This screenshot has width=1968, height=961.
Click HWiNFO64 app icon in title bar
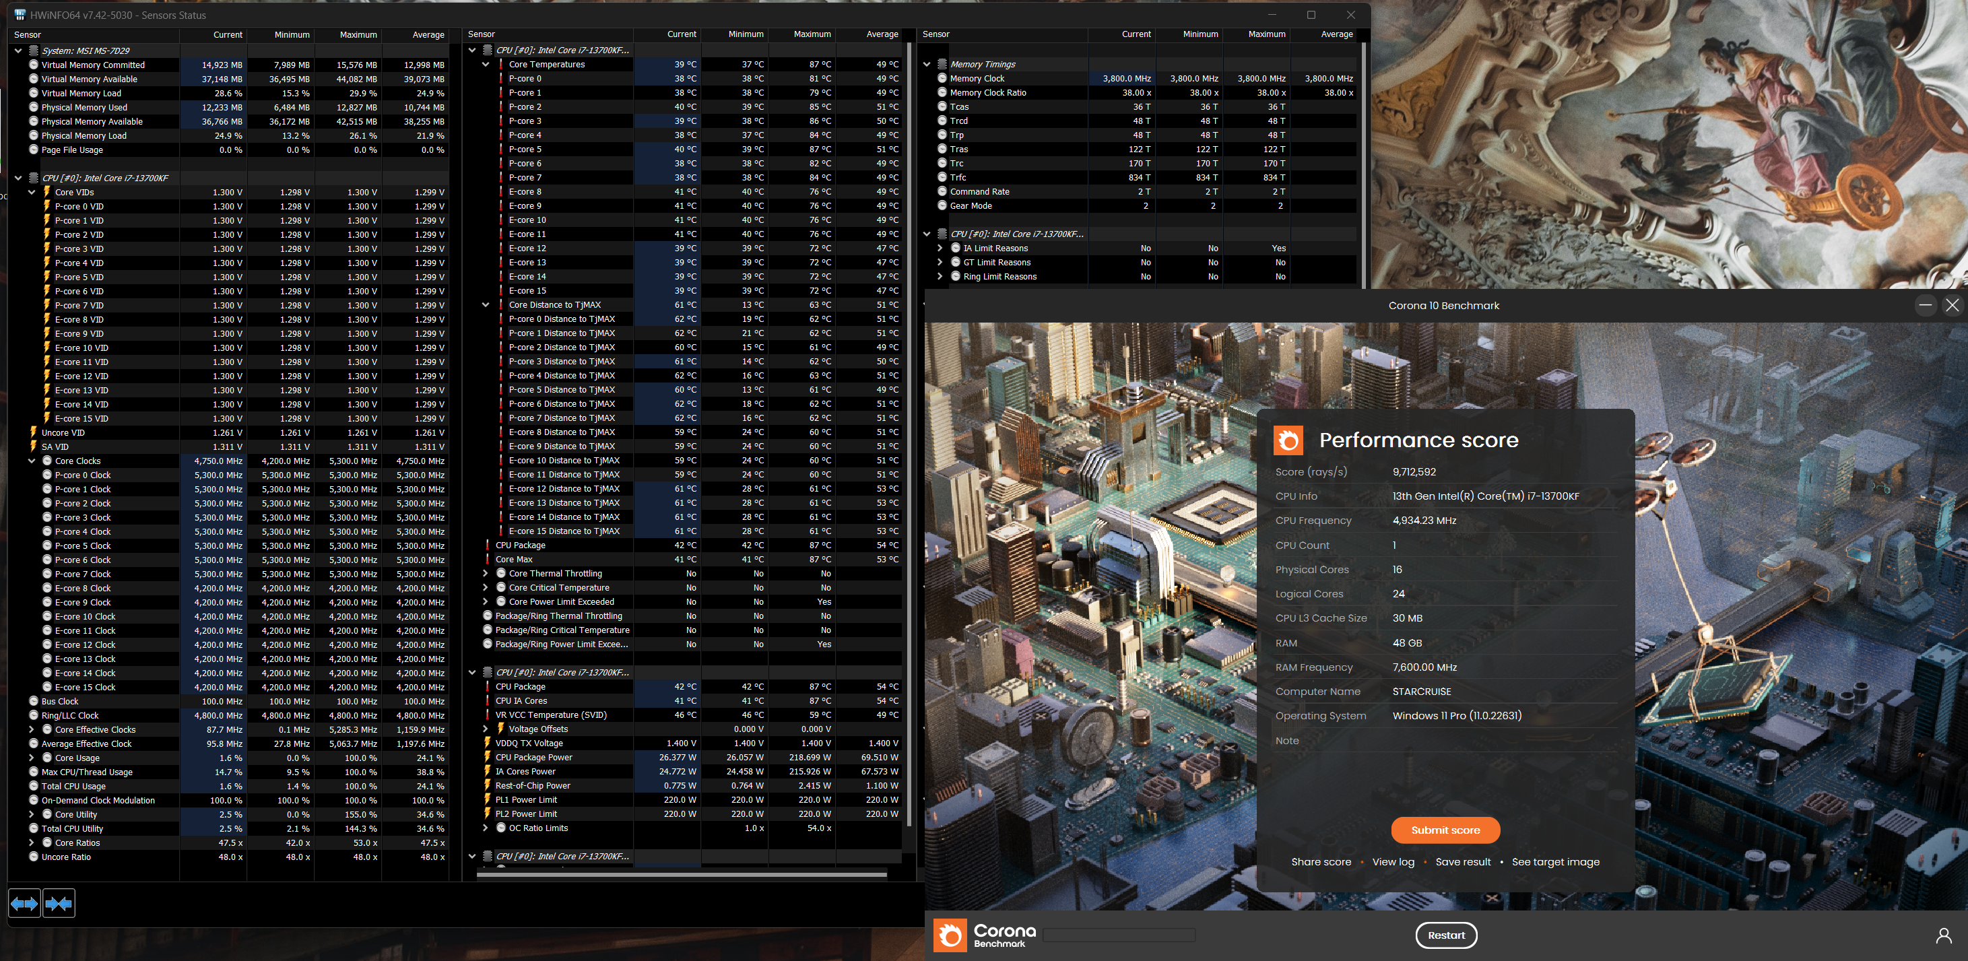pos(20,15)
